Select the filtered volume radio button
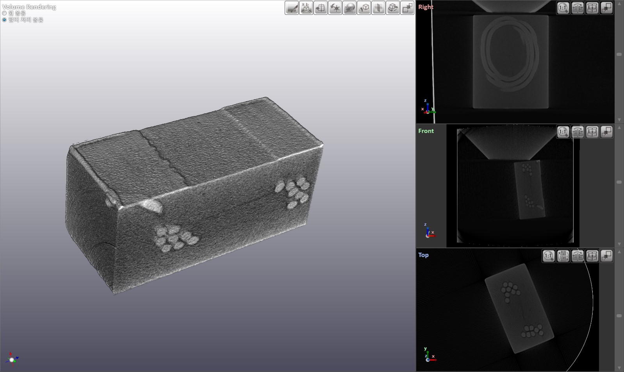Image resolution: width=624 pixels, height=372 pixels. coord(5,20)
